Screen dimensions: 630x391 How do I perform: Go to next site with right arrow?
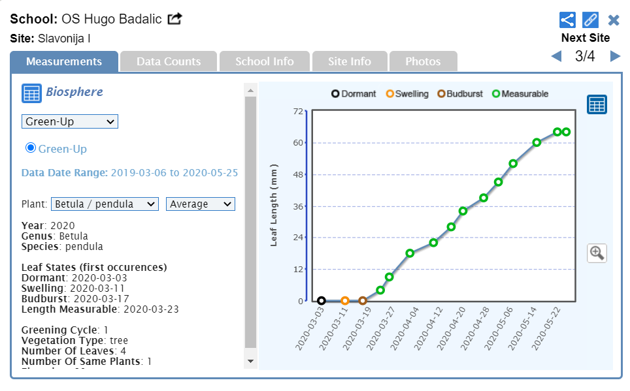tap(615, 56)
